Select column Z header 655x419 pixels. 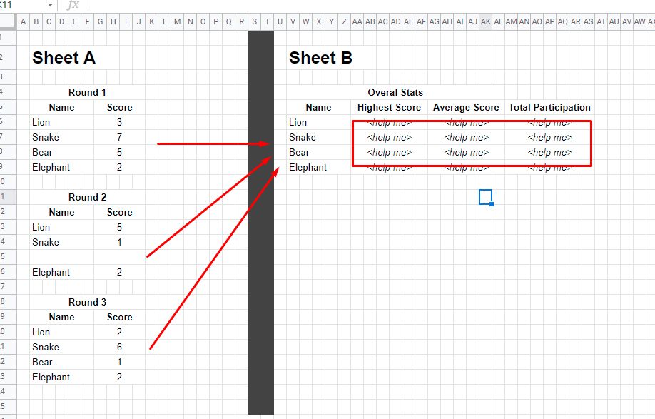coord(344,21)
